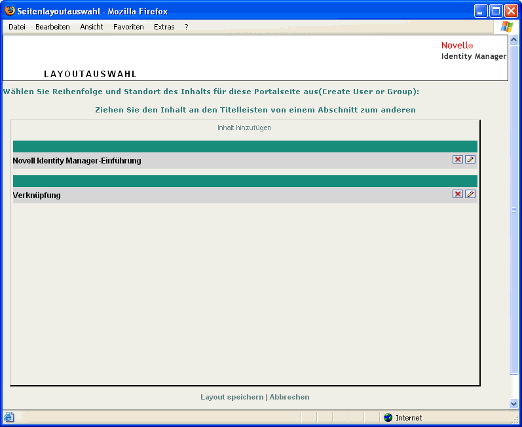
Task: Click Inhalt hinzufügen link
Action: (x=244, y=128)
